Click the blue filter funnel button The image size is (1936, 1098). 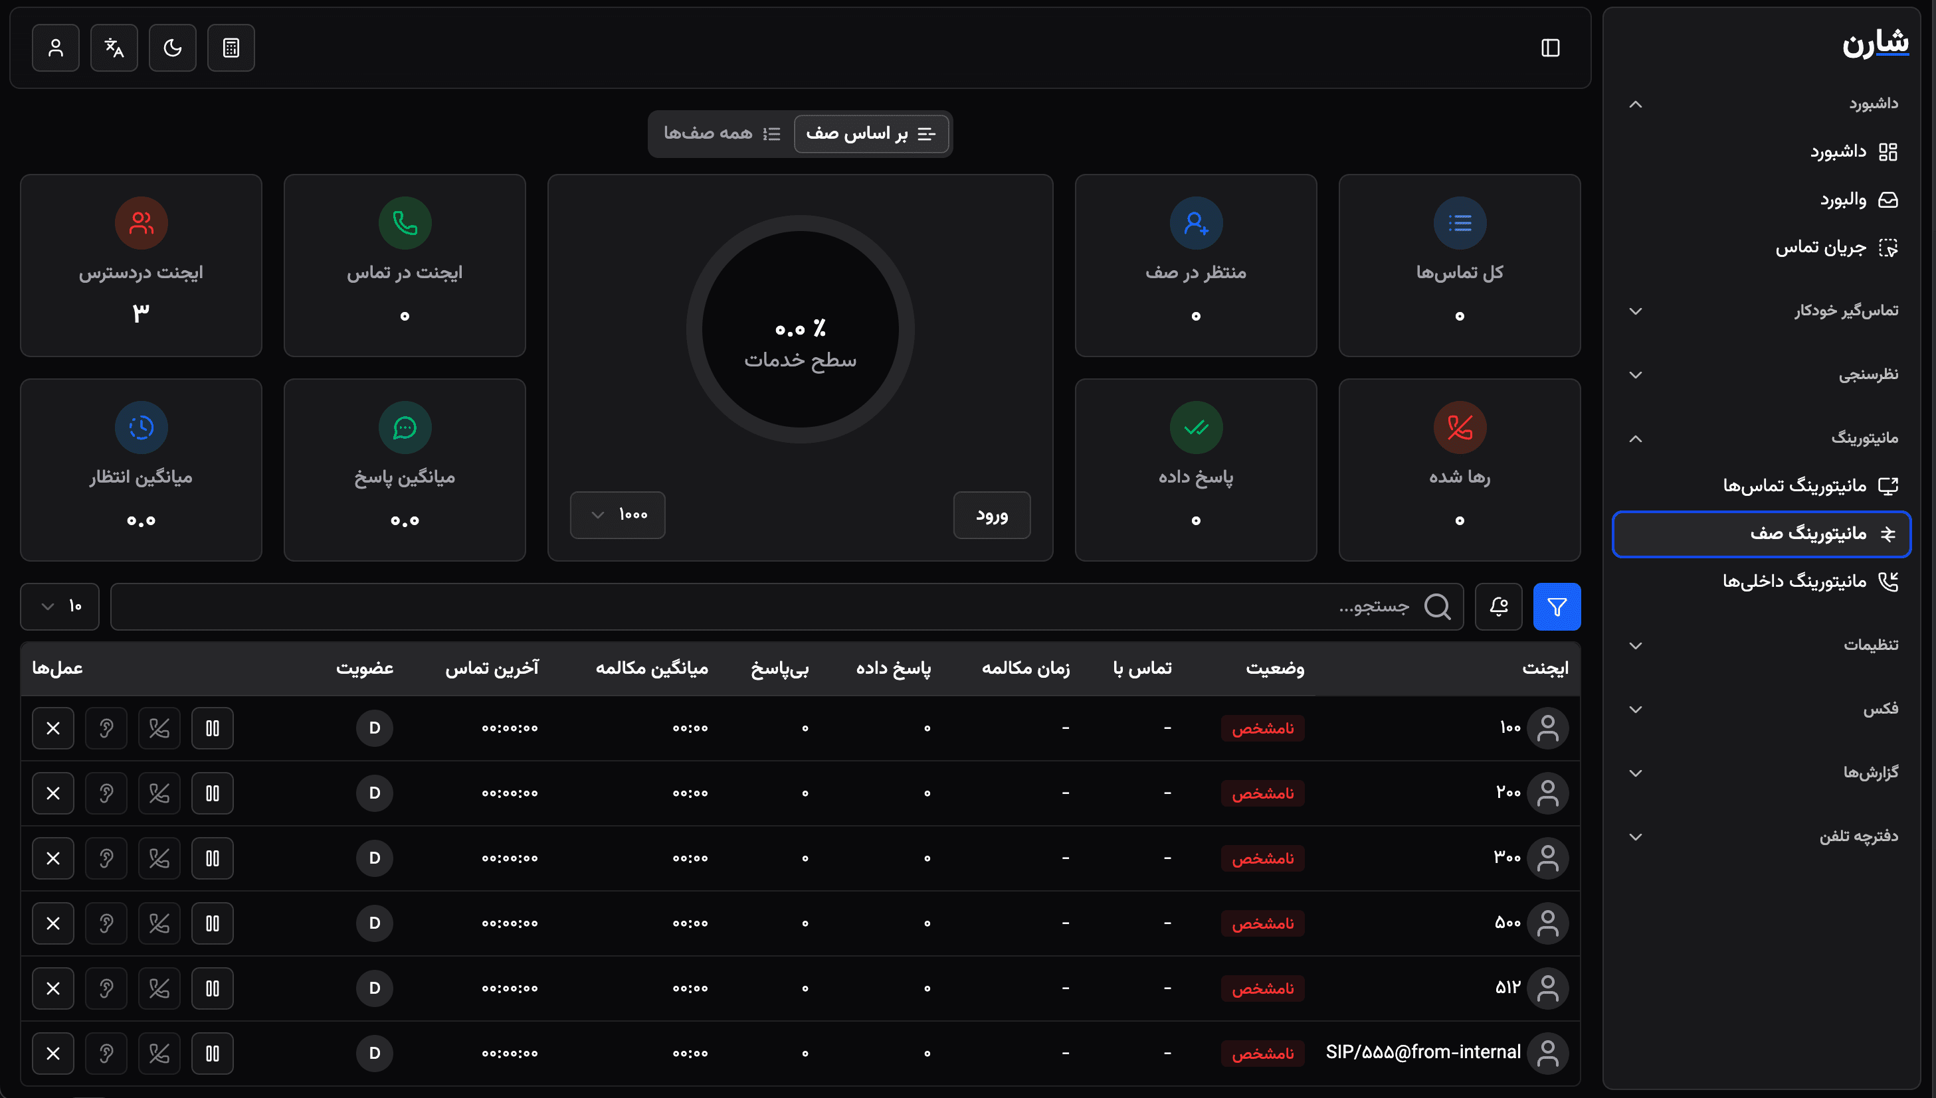(1557, 606)
